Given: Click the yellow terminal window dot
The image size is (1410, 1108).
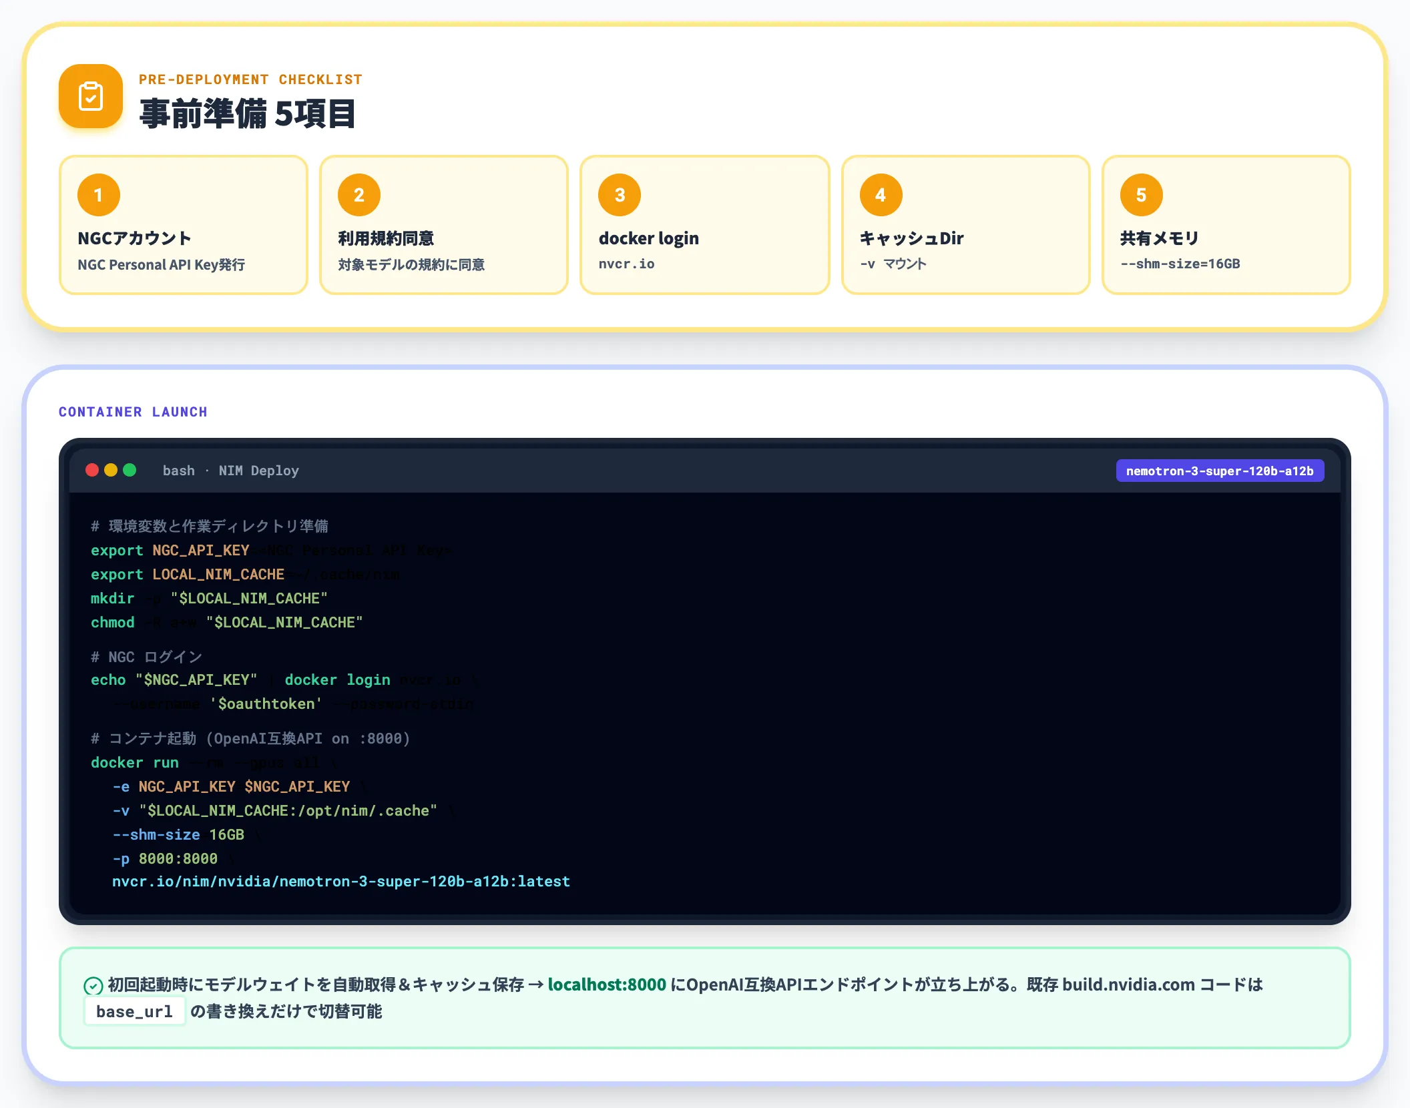Looking at the screenshot, I should point(111,470).
